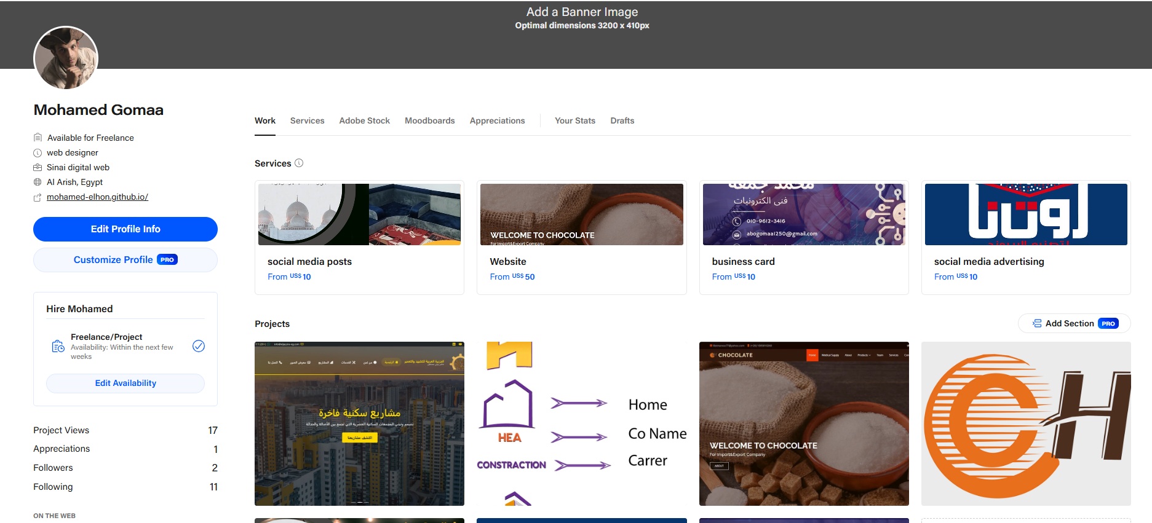Open the Services tab
This screenshot has width=1152, height=523.
coord(307,120)
